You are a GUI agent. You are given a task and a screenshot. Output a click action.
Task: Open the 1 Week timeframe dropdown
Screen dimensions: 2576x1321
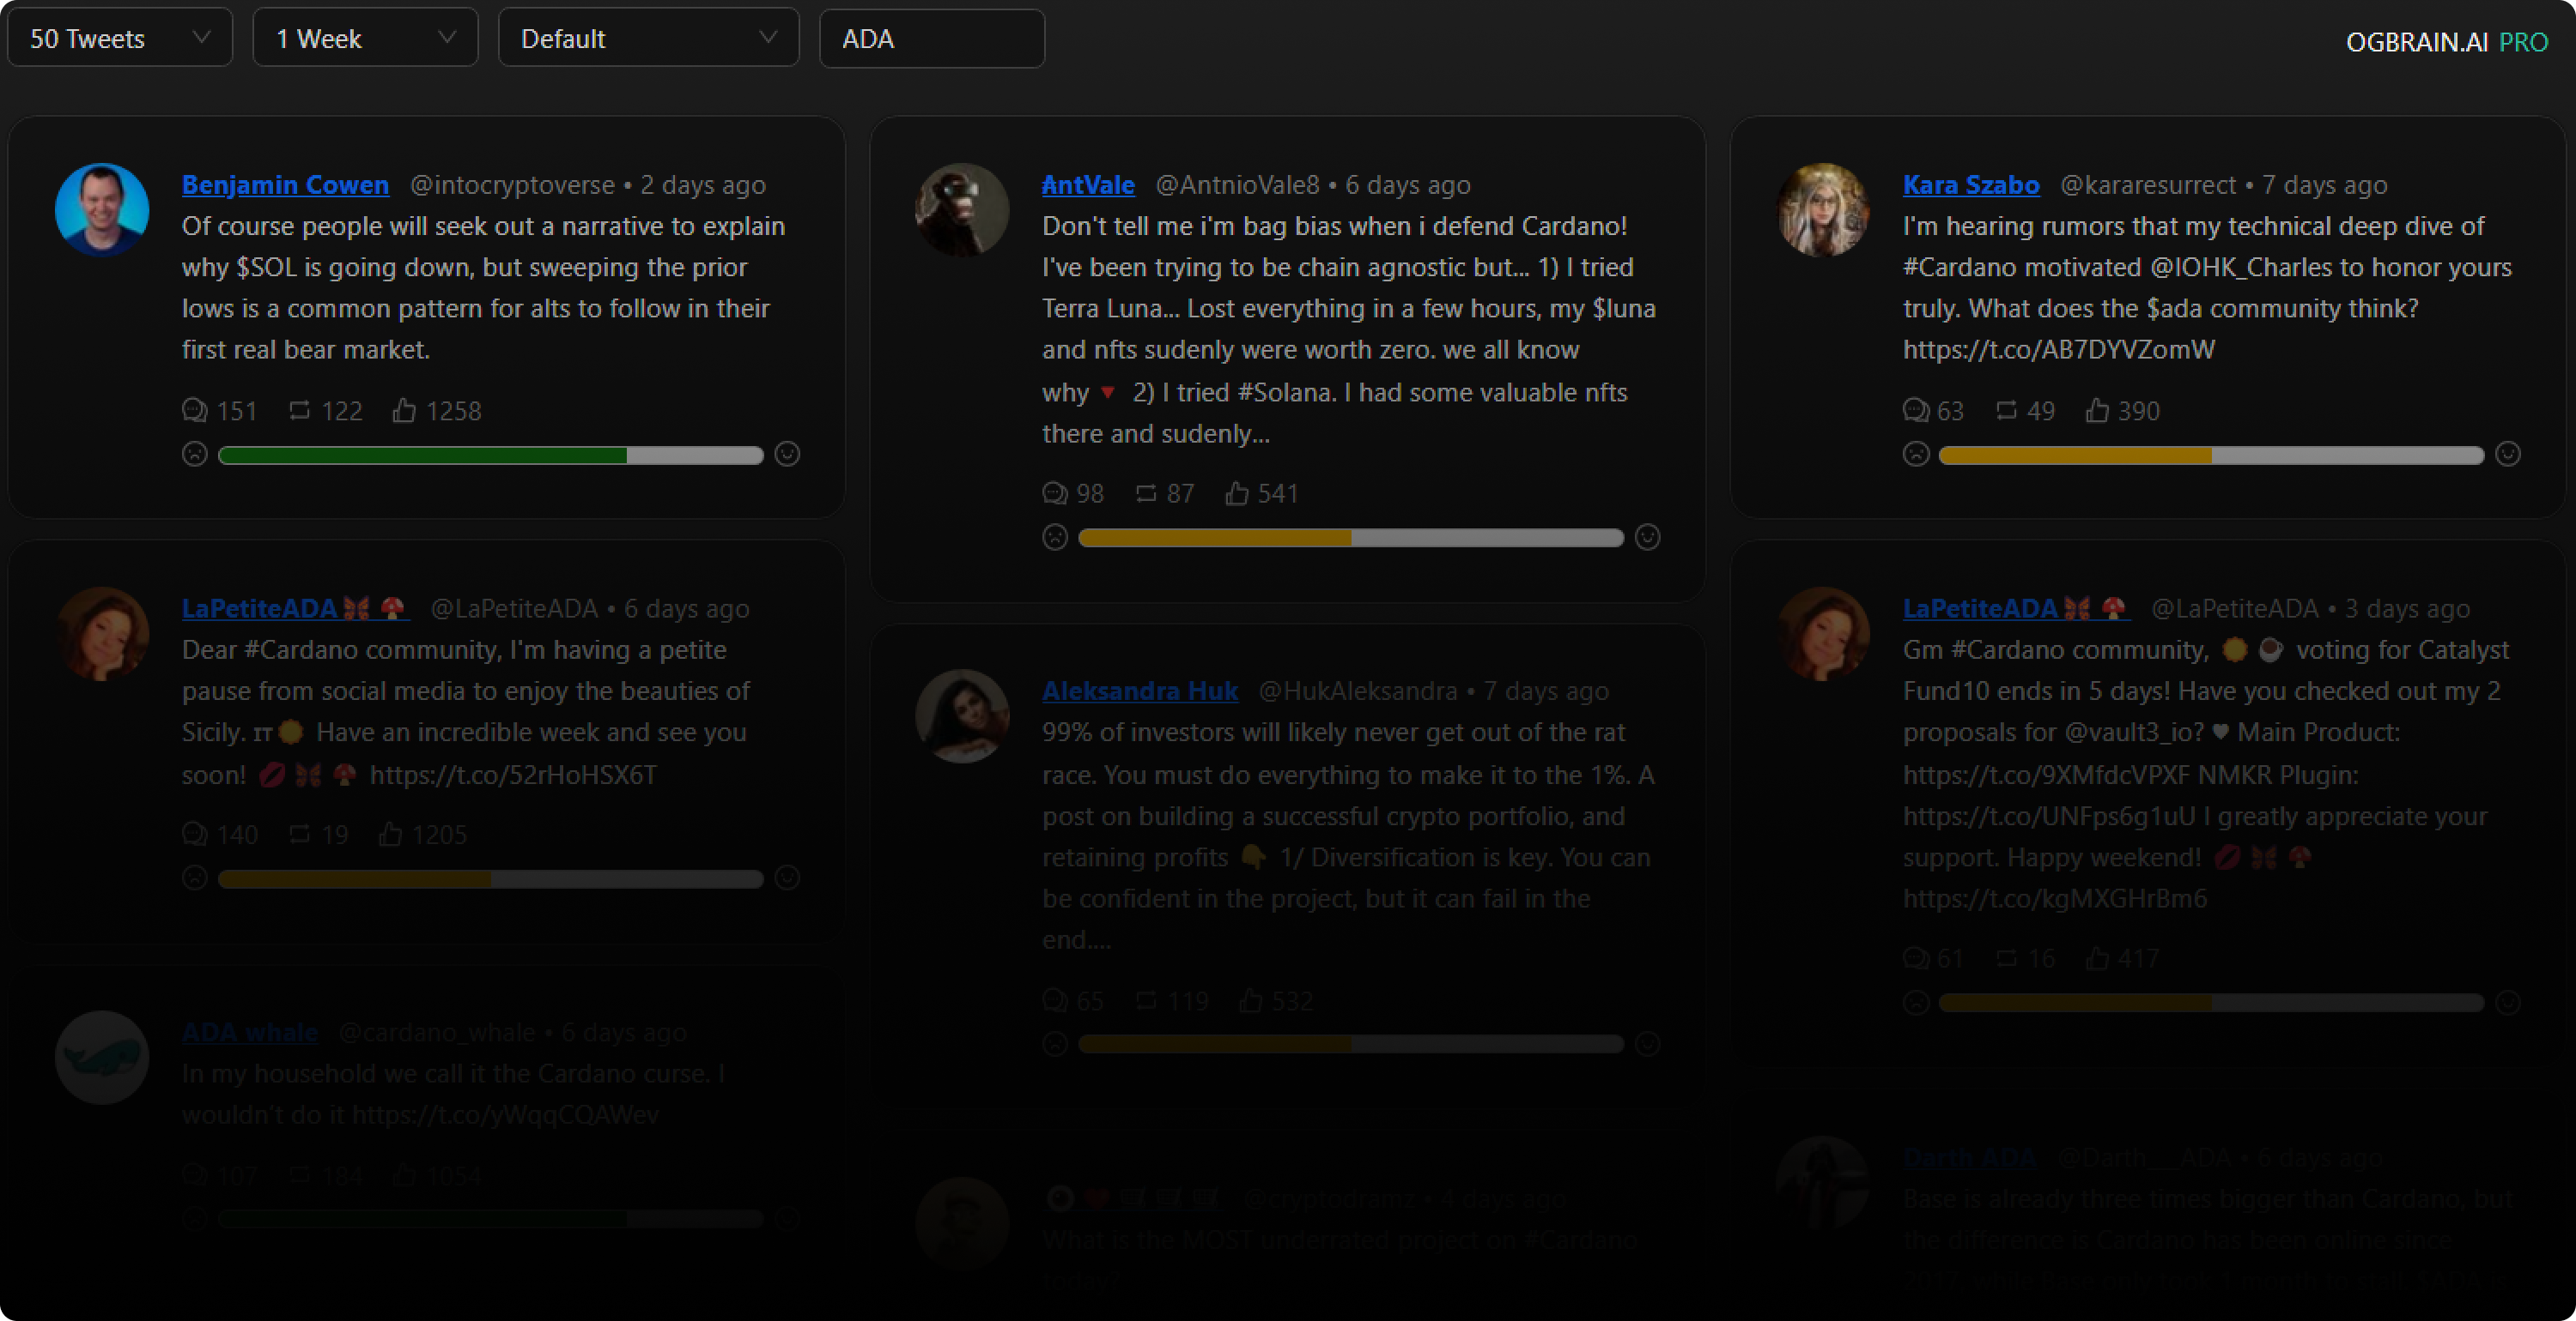click(365, 38)
